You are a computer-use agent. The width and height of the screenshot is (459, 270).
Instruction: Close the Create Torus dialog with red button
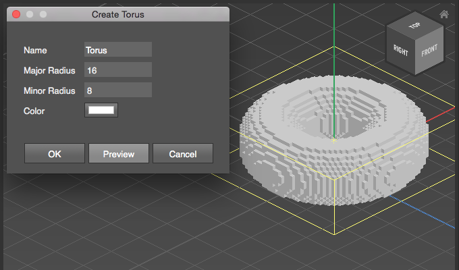[17, 14]
